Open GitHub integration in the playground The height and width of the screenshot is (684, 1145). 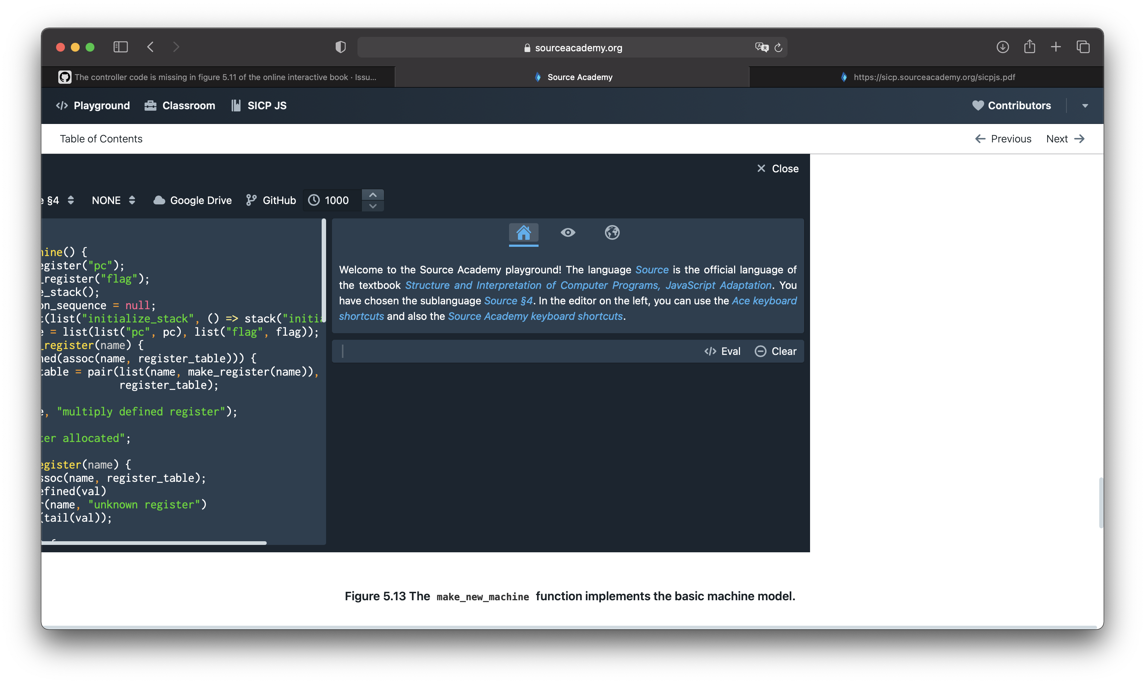point(270,200)
